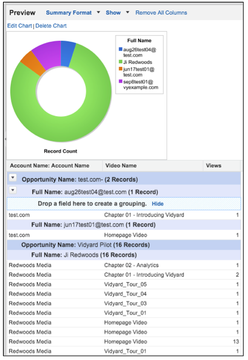
Task: Click the Edit Chart link
Action: click(x=19, y=26)
